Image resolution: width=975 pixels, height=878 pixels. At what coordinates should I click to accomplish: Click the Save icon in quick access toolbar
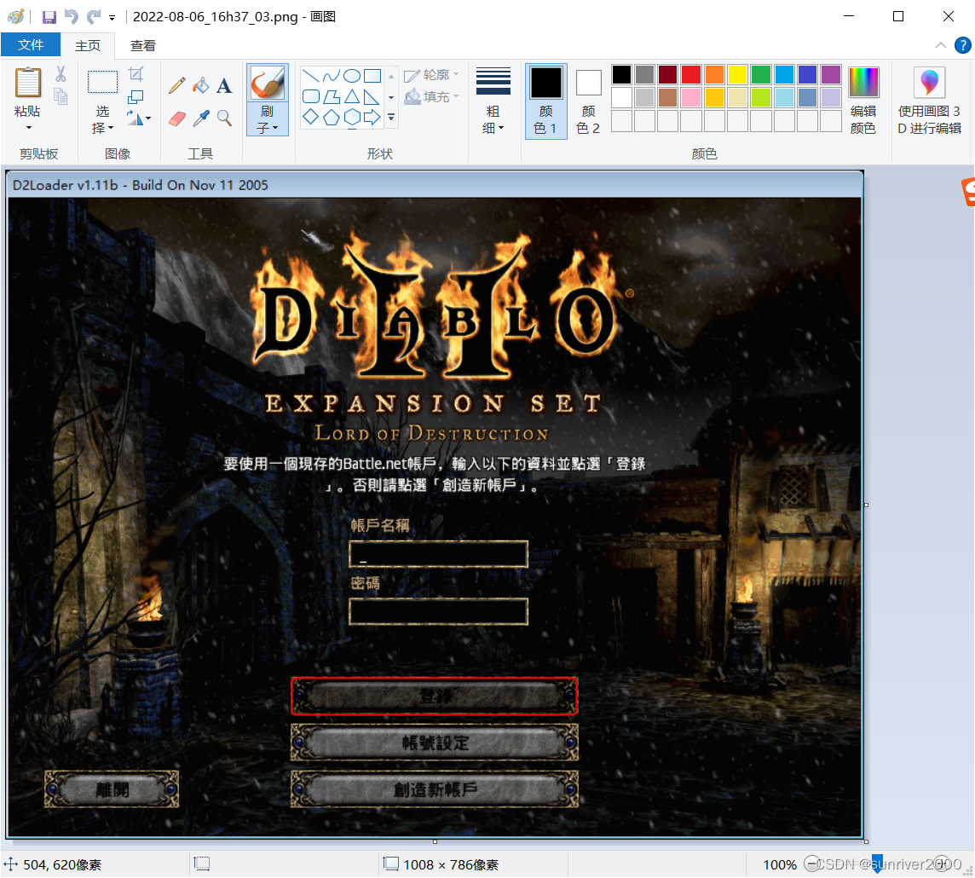[49, 17]
